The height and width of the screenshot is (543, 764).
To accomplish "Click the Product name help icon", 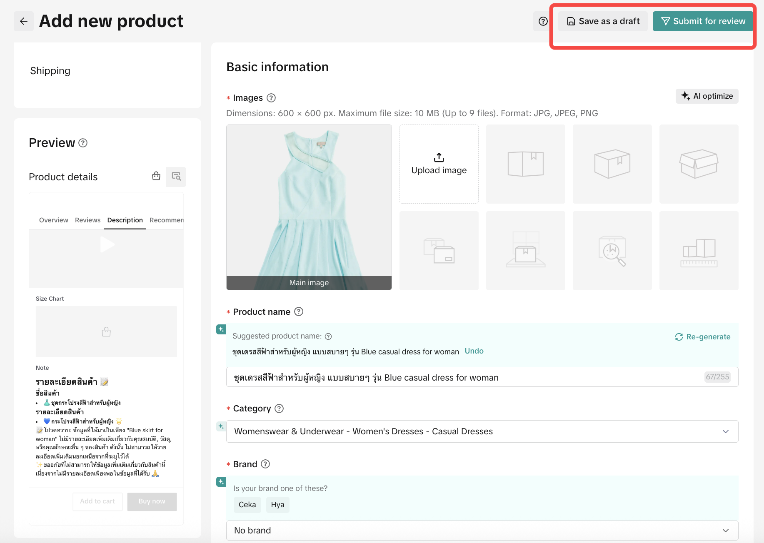I will point(299,311).
